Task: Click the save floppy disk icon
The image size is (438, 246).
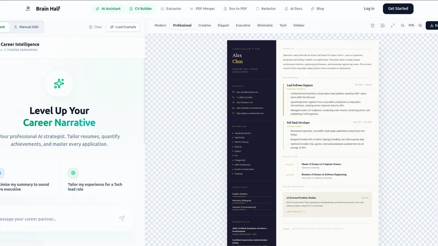Action: [x=382, y=26]
